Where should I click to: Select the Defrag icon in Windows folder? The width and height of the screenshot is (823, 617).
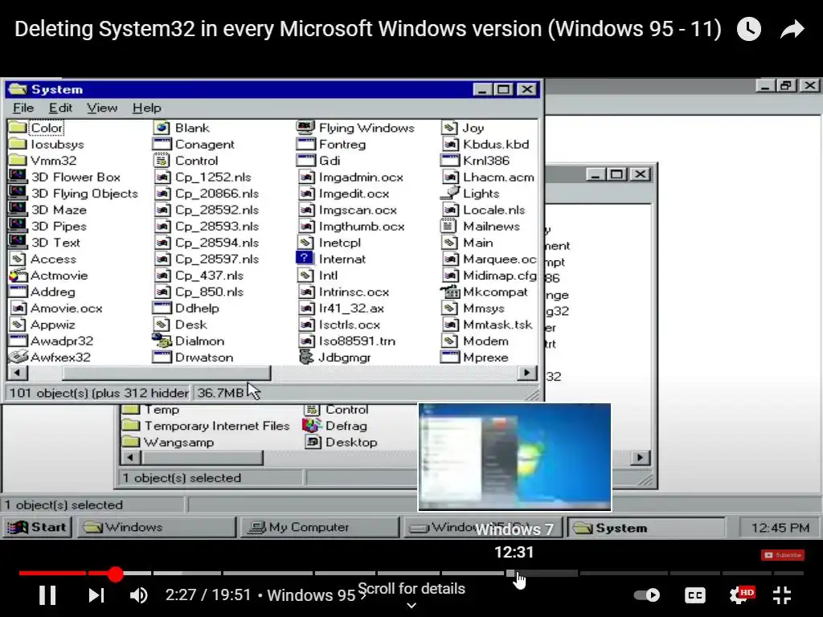pyautogui.click(x=312, y=426)
